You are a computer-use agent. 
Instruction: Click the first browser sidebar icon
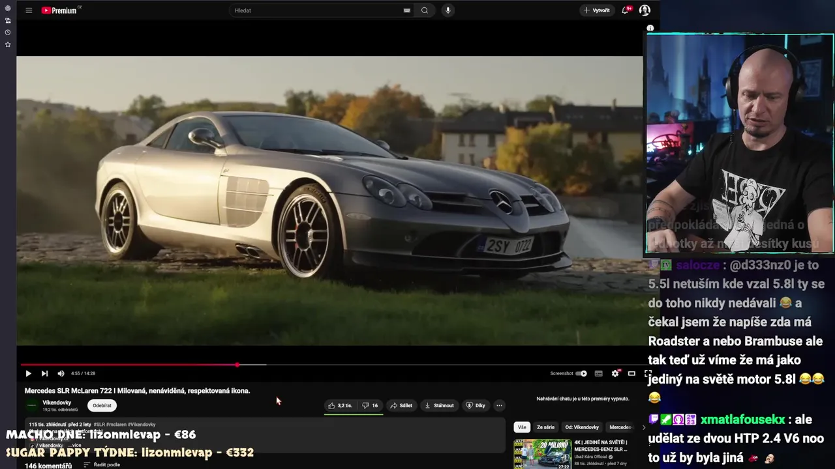[x=8, y=8]
